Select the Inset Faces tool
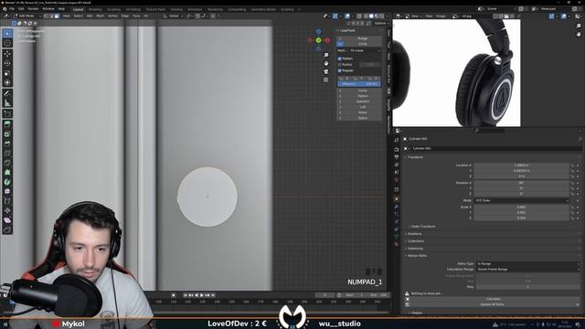The height and width of the screenshot is (329, 585). tap(7, 134)
